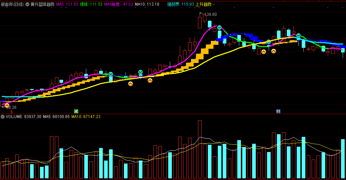Click the yellow 上升趋势 label
The width and height of the screenshot is (346, 180).
click(205, 4)
